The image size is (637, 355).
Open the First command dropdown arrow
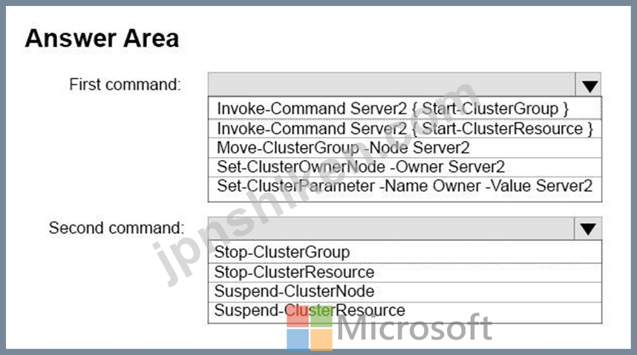pos(589,84)
